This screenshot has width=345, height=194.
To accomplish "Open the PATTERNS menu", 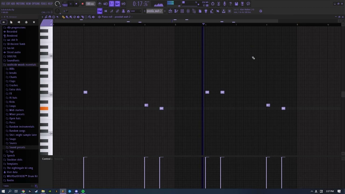I will pos(20,4).
